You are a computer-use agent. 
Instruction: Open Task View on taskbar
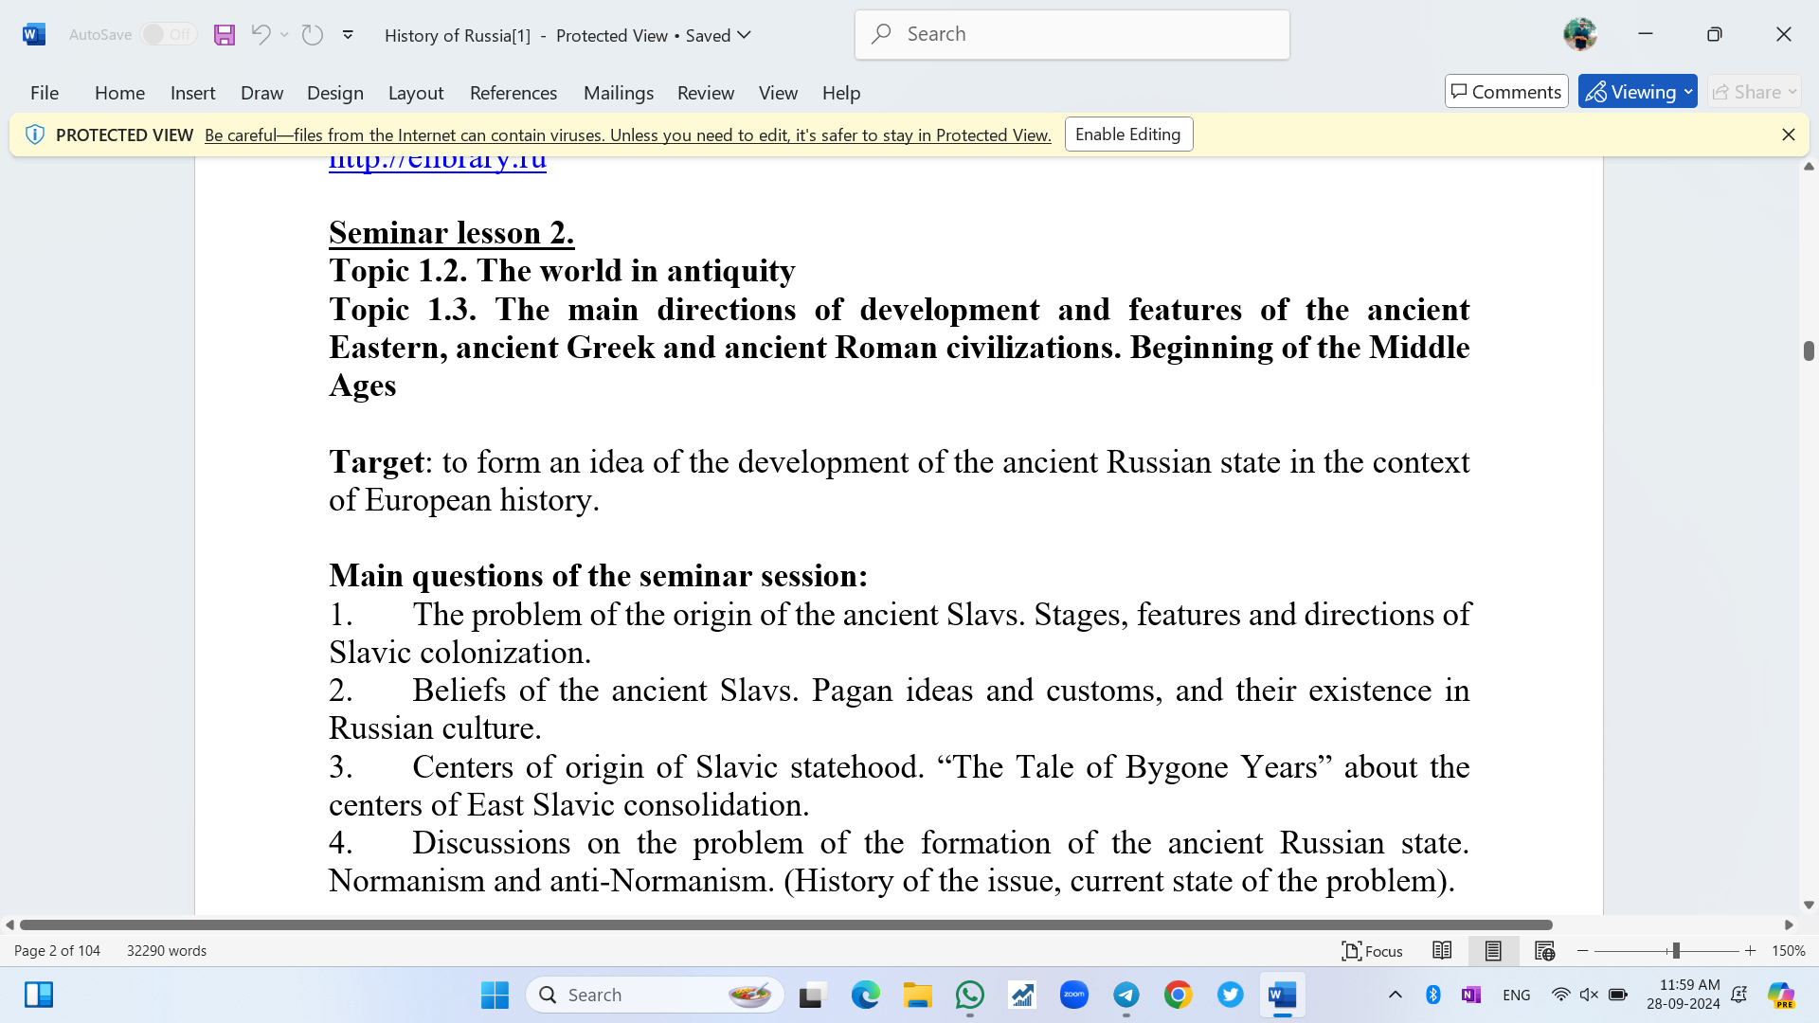[812, 995]
